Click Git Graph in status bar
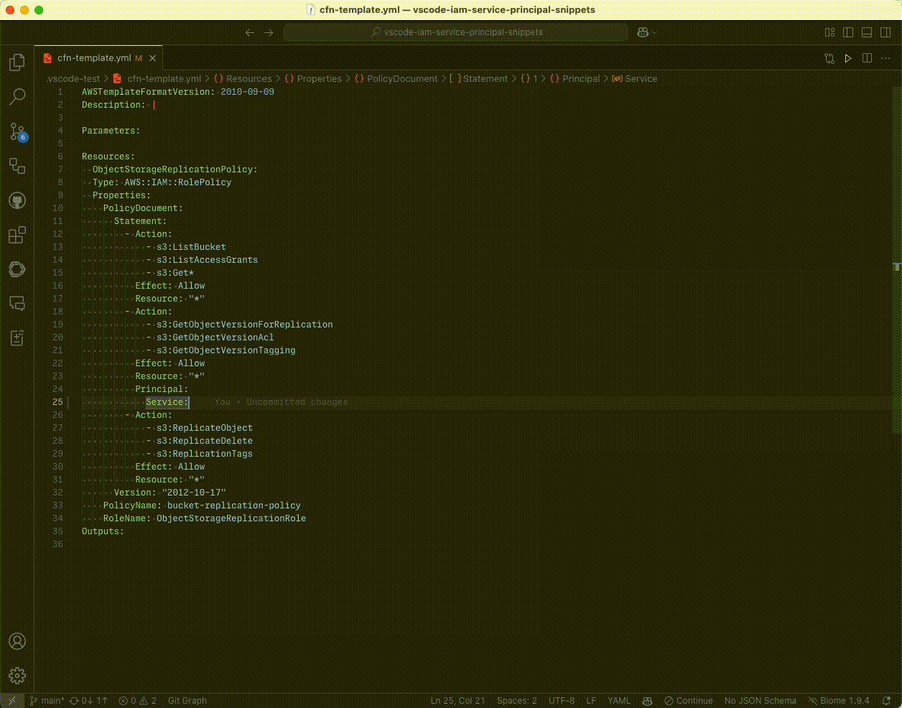Screen dimensions: 902x708 click(x=187, y=701)
